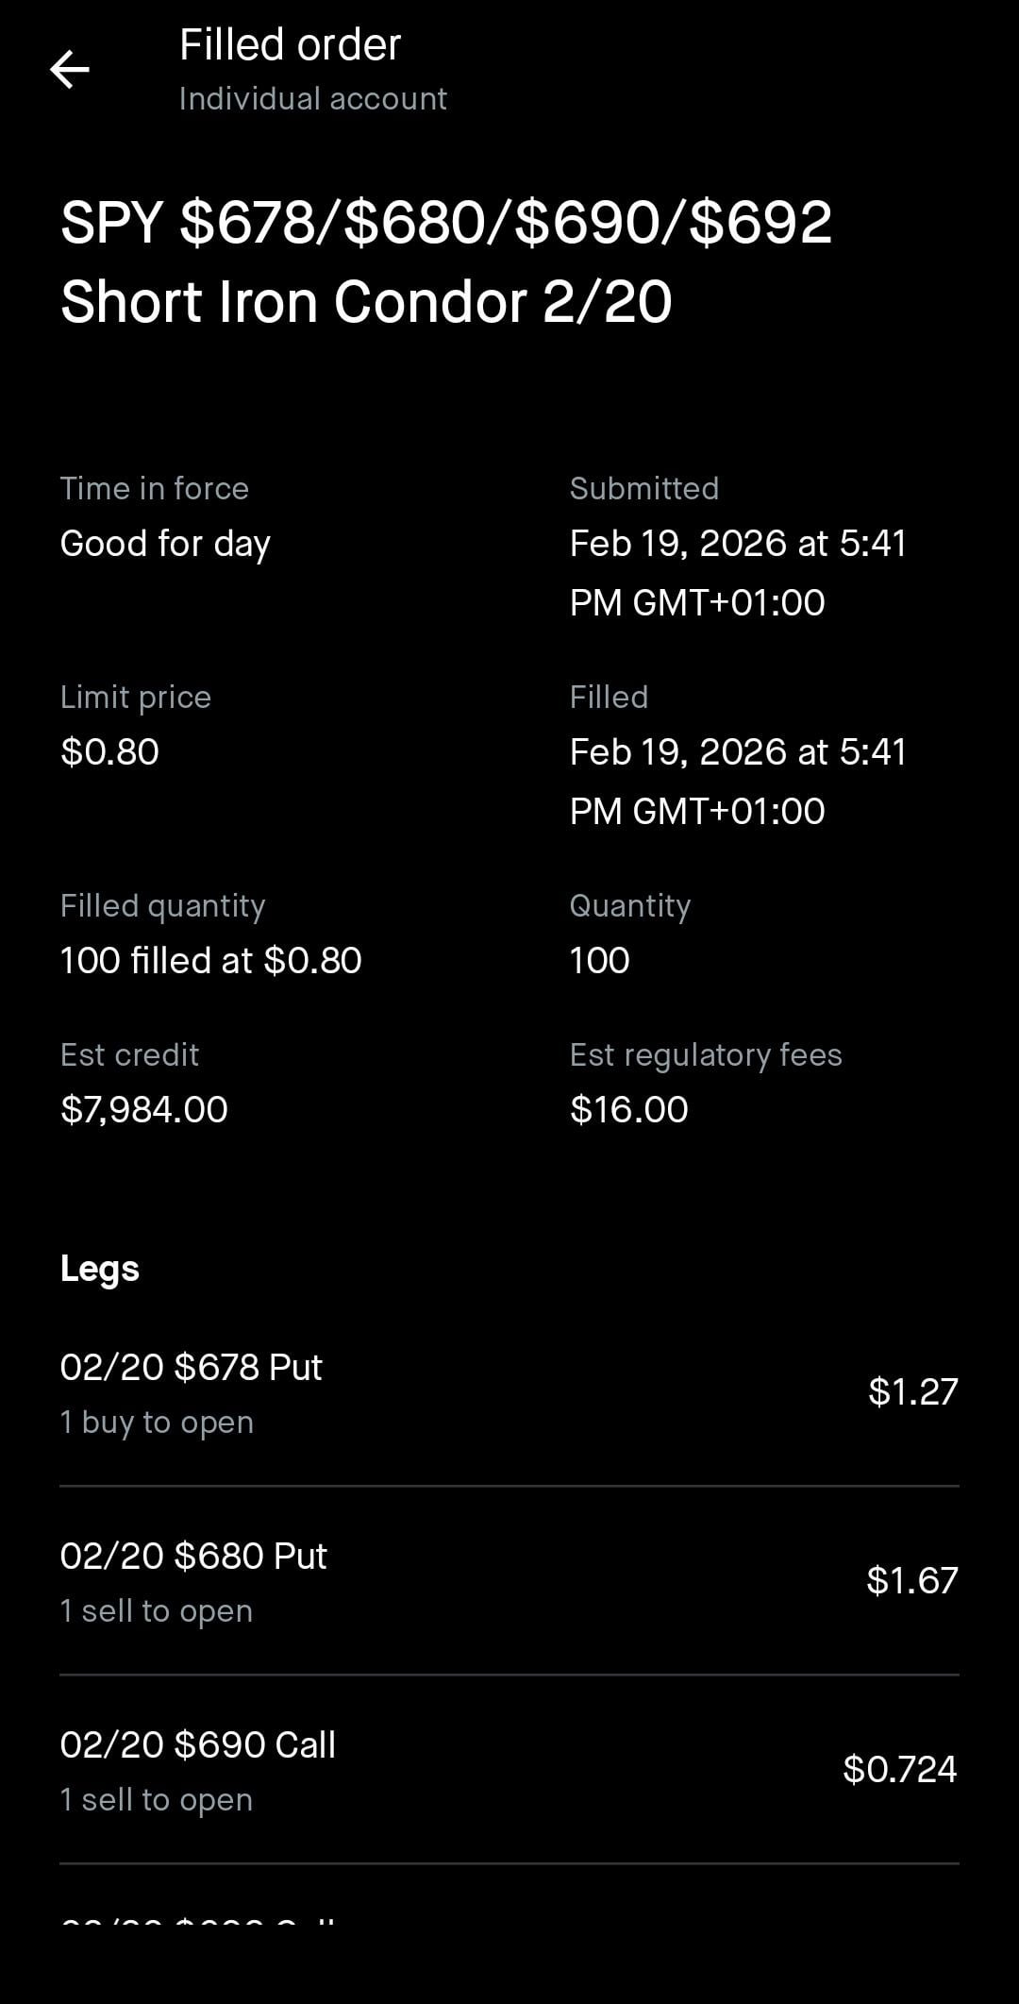Tap the Submitted timestamp value
1019x2004 pixels.
point(737,573)
